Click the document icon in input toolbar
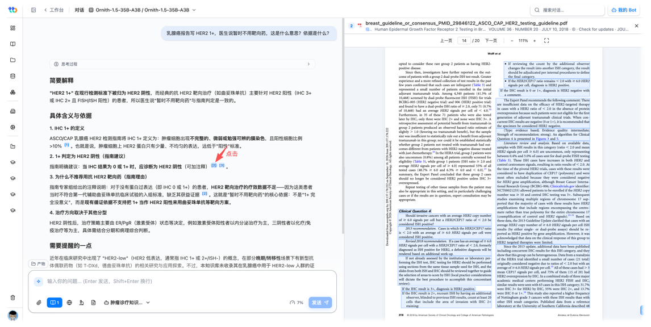 point(93,303)
